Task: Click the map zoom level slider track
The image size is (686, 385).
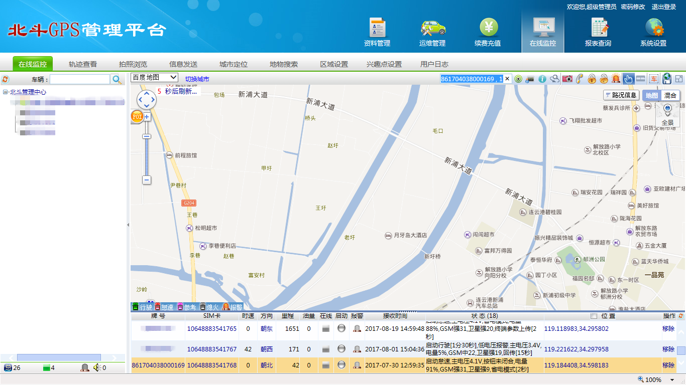Action: coord(147,148)
